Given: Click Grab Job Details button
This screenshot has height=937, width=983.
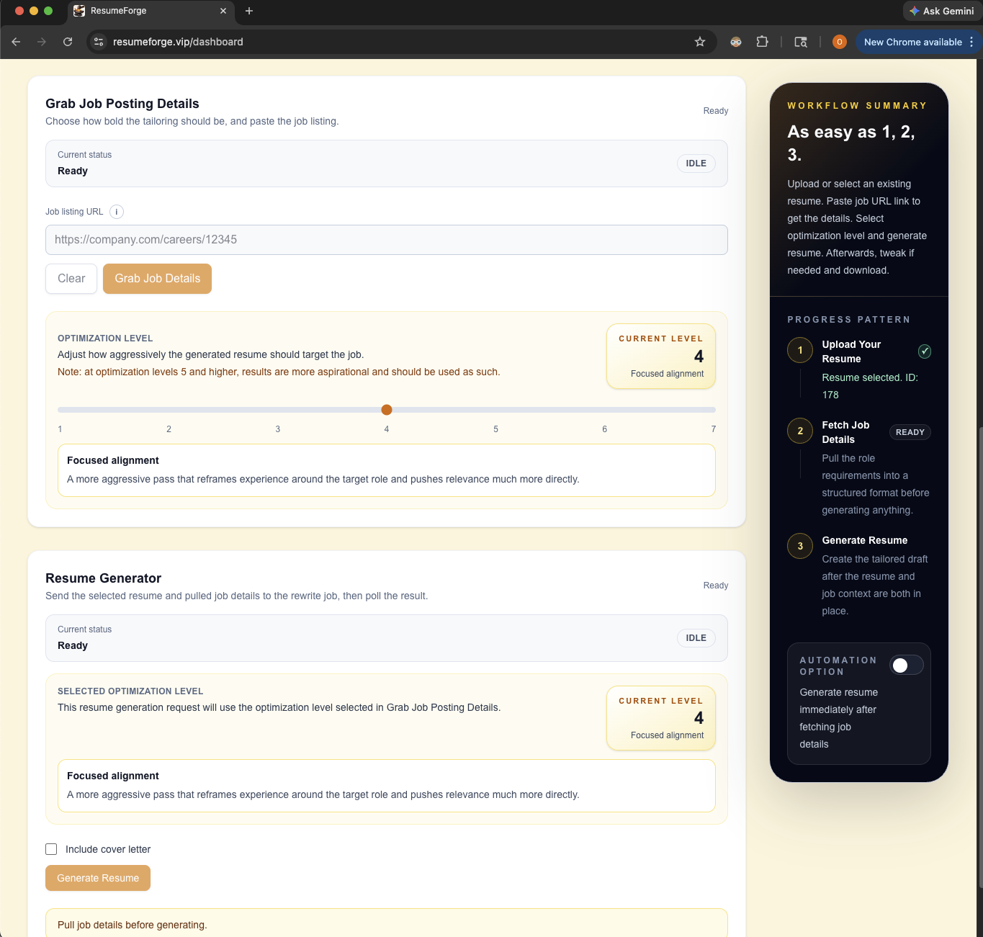Looking at the screenshot, I should [x=158, y=279].
